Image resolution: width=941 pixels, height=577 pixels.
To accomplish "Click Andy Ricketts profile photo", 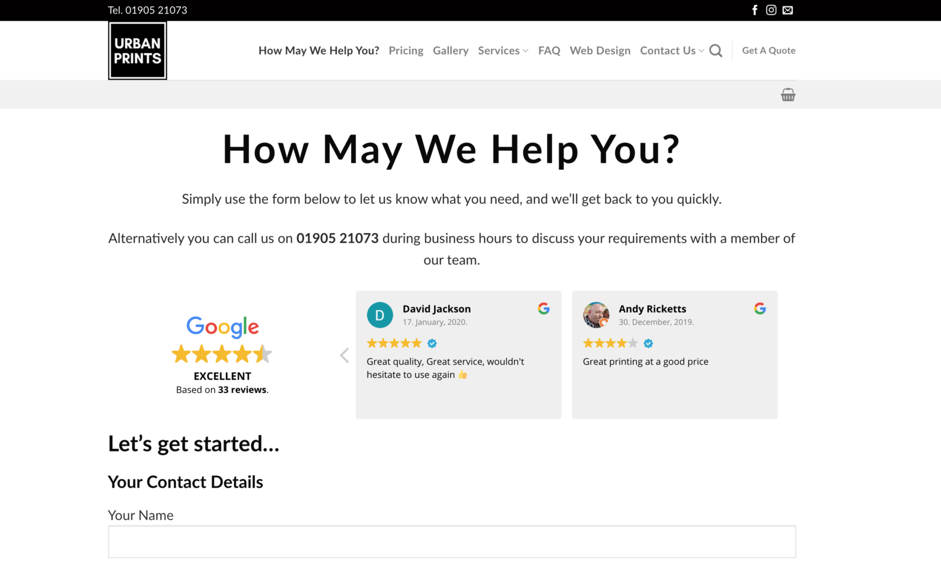I will coord(596,315).
